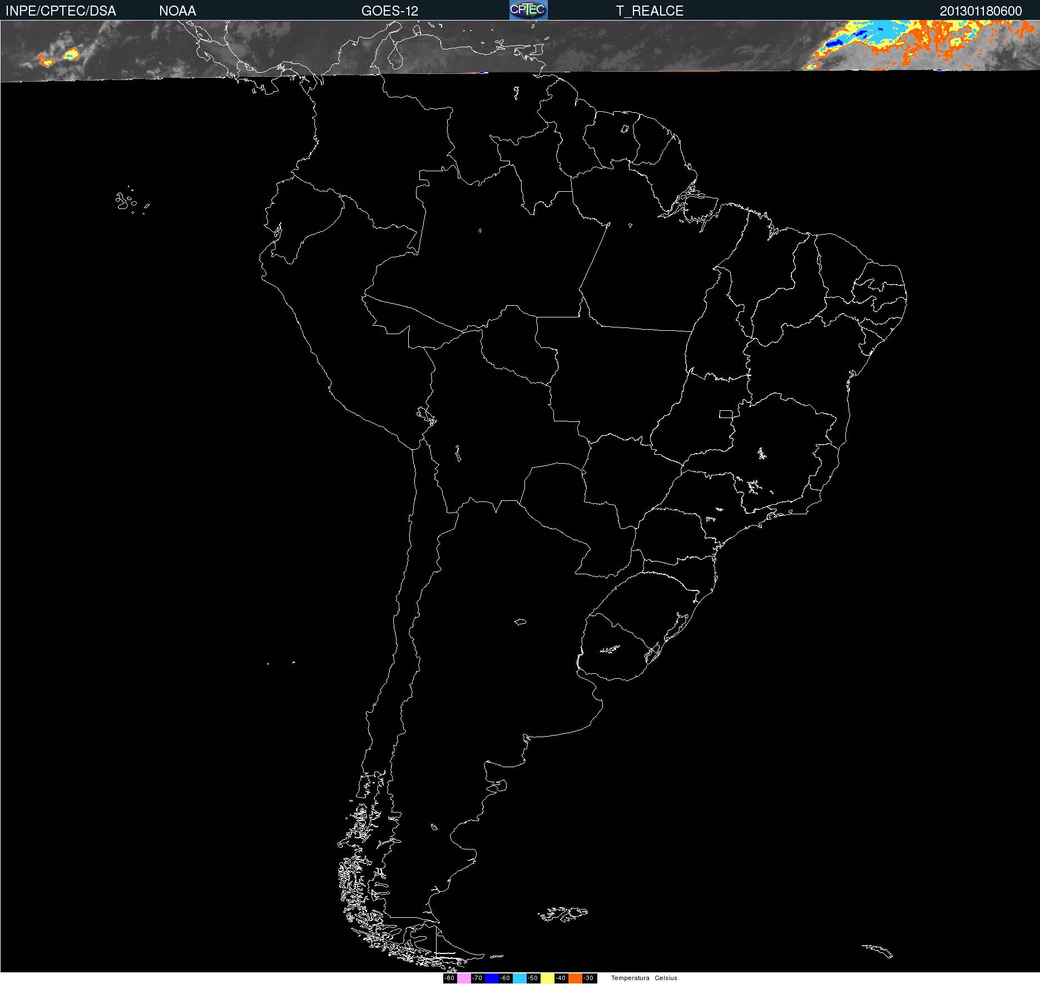Viewport: 1040px width, 984px height.
Task: Click the light blue legend swatch
Action: tap(519, 978)
